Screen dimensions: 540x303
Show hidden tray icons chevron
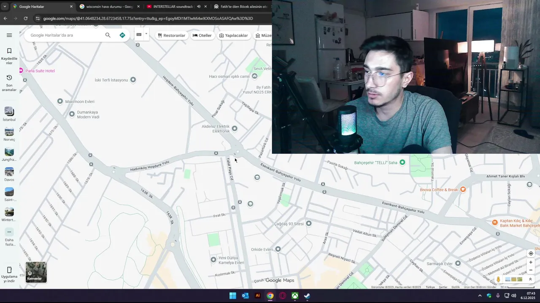480,296
